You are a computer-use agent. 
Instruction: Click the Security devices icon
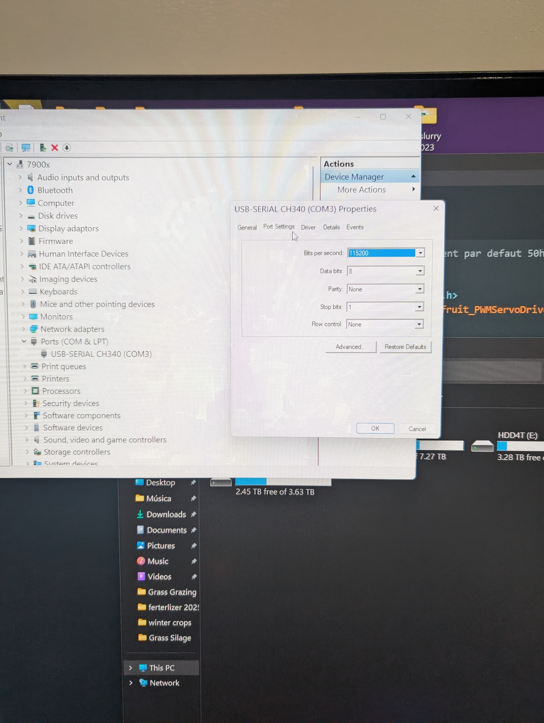point(36,403)
